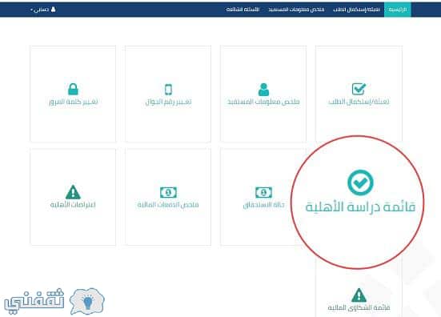Click the circled checkmark icon for قائمة دراسة الأهلية
441x317 pixels.
pos(360,183)
